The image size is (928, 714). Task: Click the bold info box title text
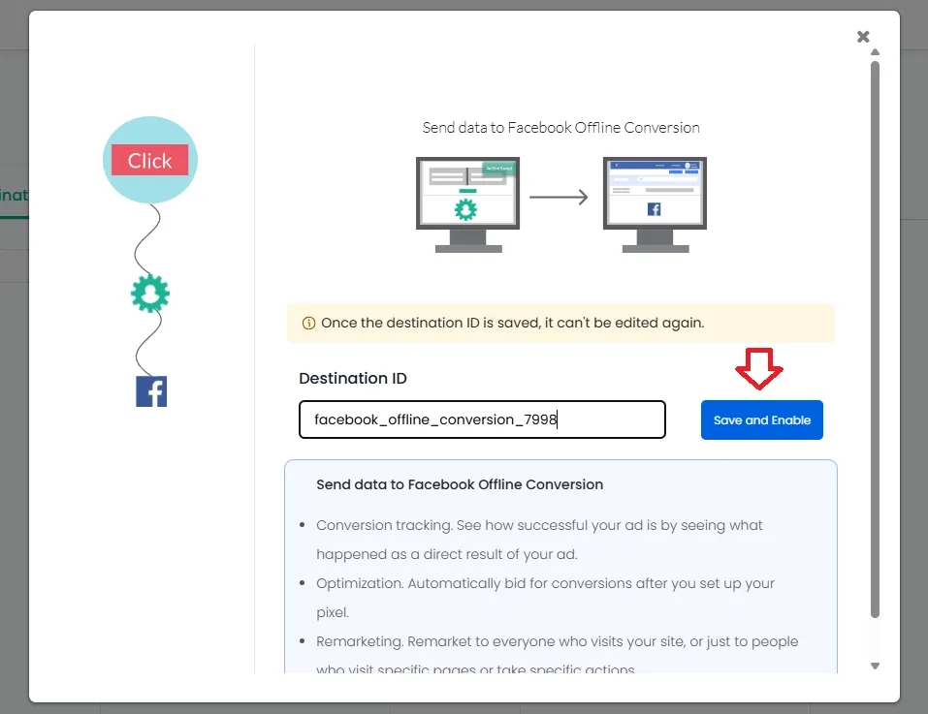click(x=460, y=484)
